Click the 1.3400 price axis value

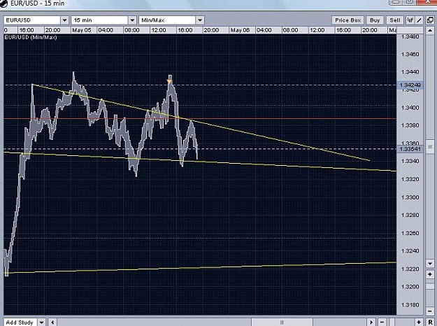point(410,108)
